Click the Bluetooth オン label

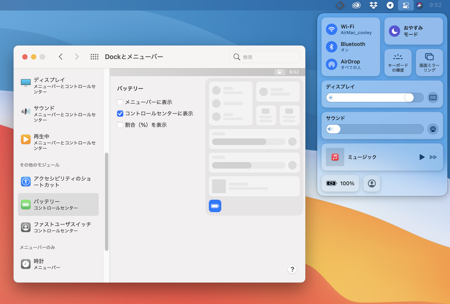tap(353, 47)
